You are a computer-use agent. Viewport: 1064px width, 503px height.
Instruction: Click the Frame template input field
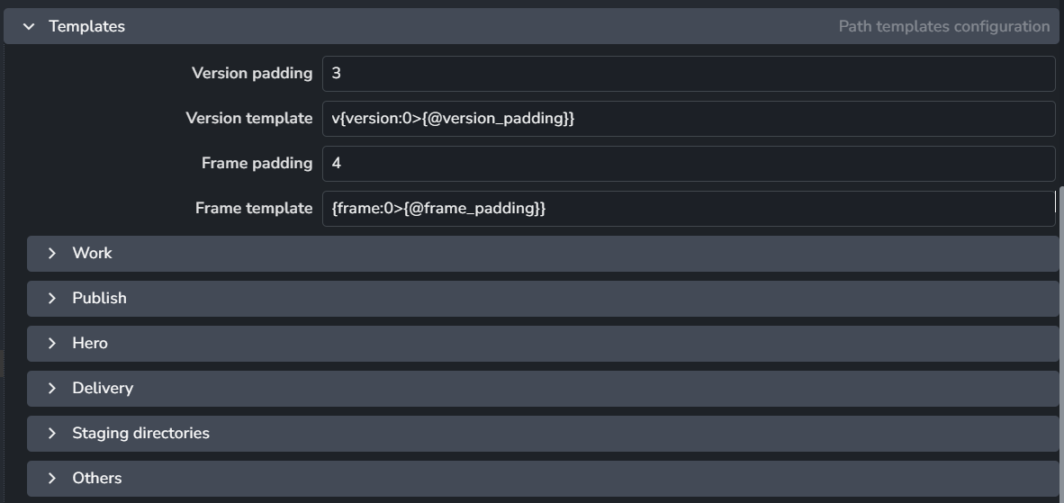click(688, 209)
